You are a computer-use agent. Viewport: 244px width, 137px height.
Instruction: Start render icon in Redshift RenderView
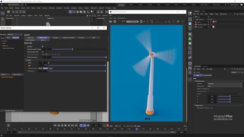tap(115, 22)
